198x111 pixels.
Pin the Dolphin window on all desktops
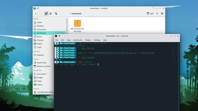coord(38,8)
